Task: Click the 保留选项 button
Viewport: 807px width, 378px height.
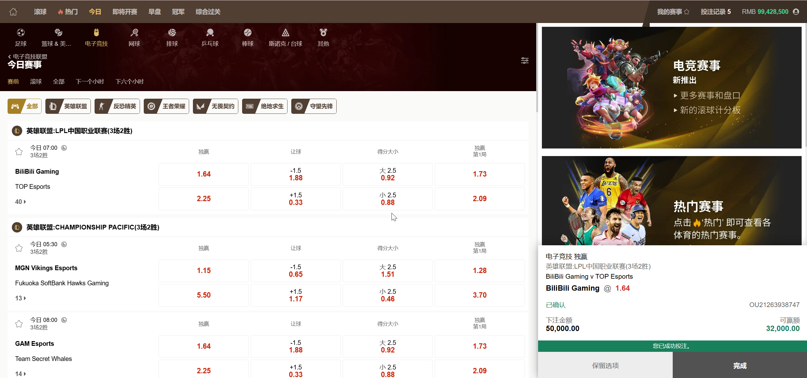Action: pos(605,365)
